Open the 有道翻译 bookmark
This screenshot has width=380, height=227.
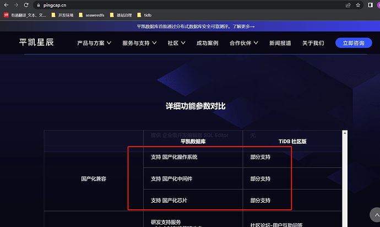(x=25, y=15)
